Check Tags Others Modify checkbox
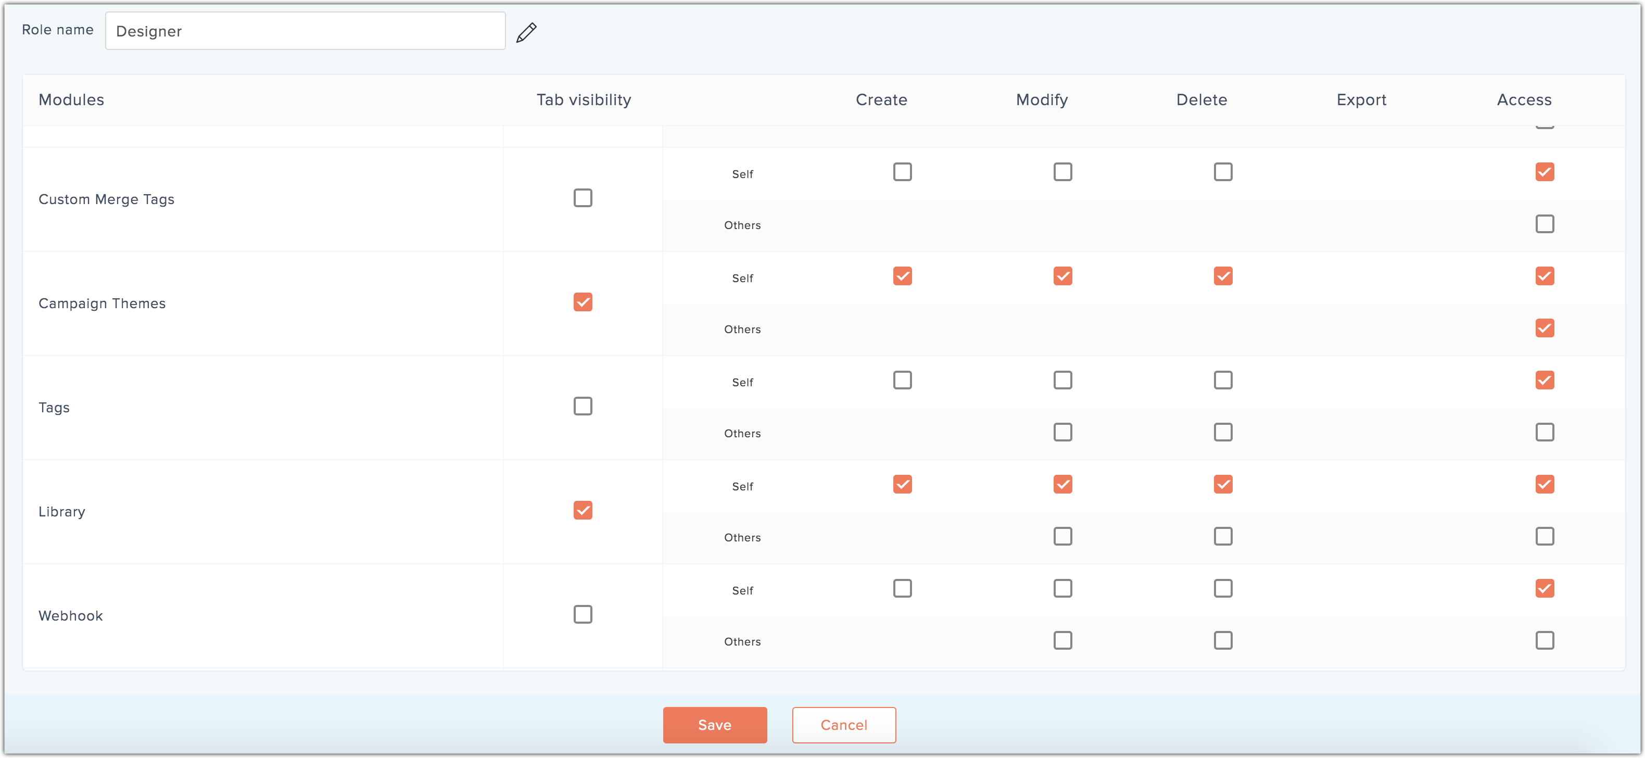Image resolution: width=1645 pixels, height=758 pixels. pyautogui.click(x=1062, y=432)
